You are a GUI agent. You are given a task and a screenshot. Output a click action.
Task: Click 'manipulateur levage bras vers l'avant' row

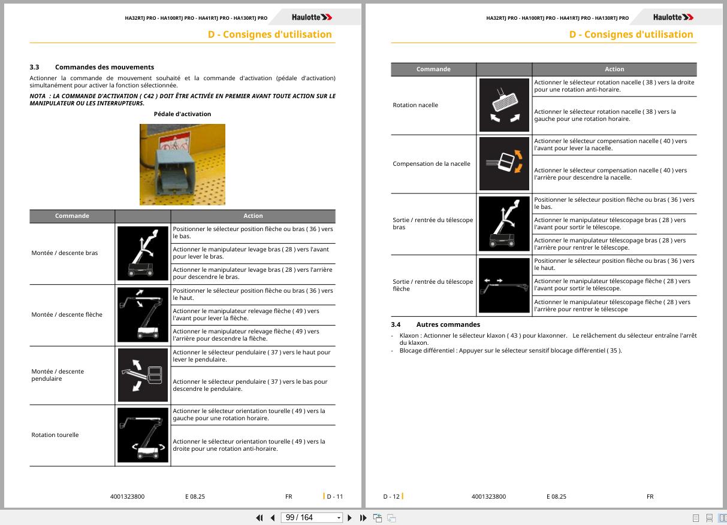[253, 253]
